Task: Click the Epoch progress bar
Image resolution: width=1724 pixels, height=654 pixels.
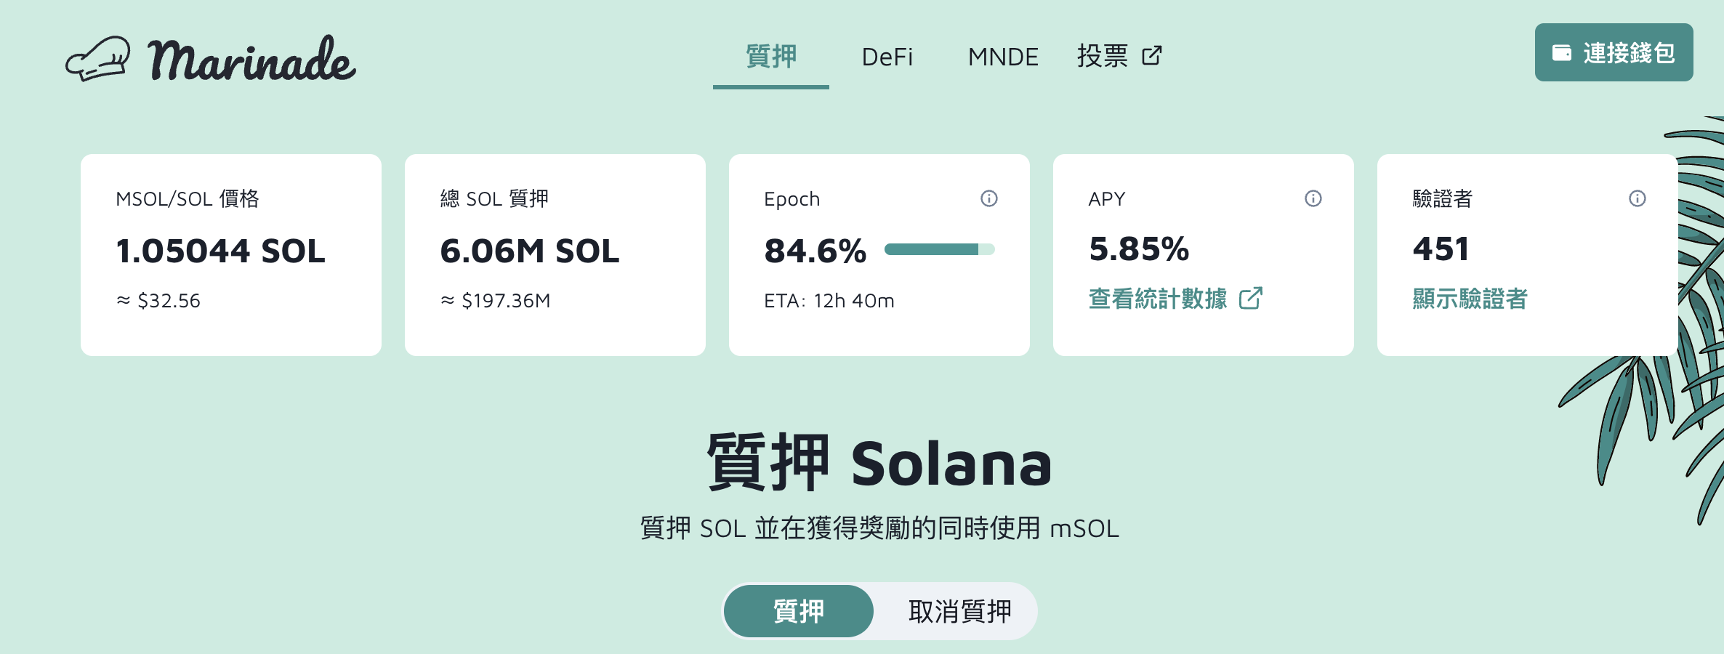Action: pos(940,249)
